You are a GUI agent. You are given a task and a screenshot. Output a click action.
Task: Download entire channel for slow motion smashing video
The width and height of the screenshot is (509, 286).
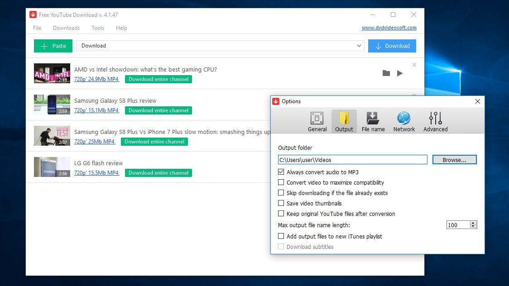(x=154, y=142)
